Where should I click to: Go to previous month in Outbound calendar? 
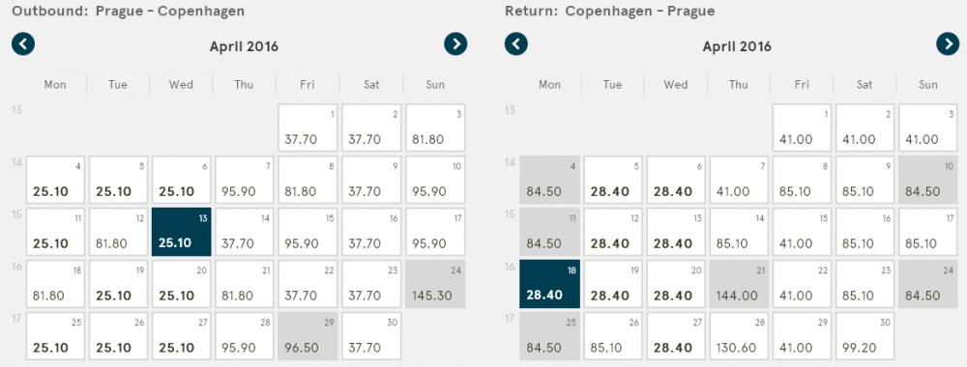[x=23, y=44]
